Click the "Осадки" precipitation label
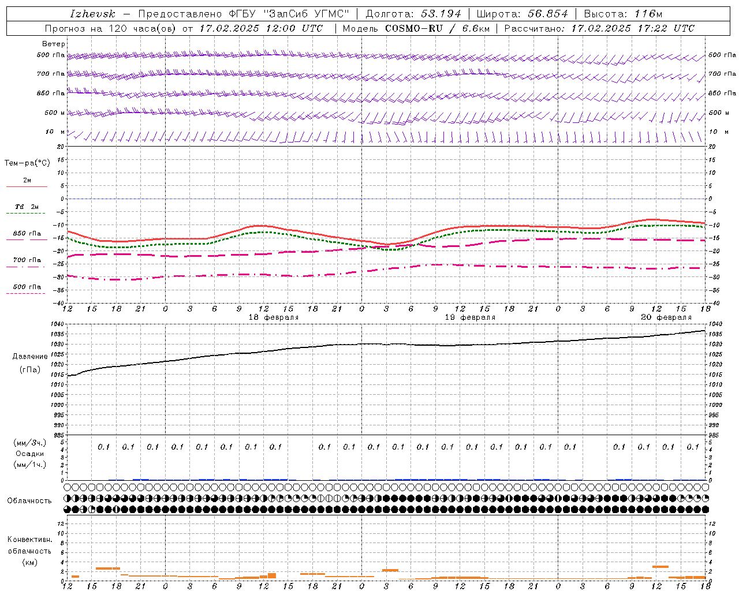739x591 pixels. coord(30,454)
